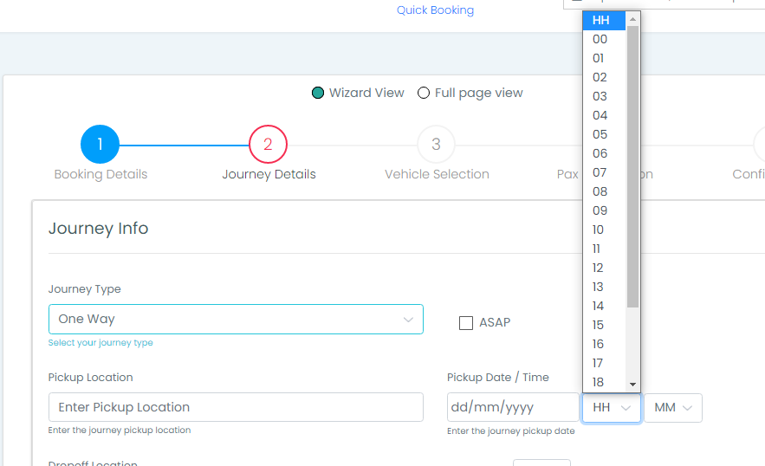Screen dimensions: 765x466
Task: Pick hour 00 in the hour list
Action: tap(604, 39)
